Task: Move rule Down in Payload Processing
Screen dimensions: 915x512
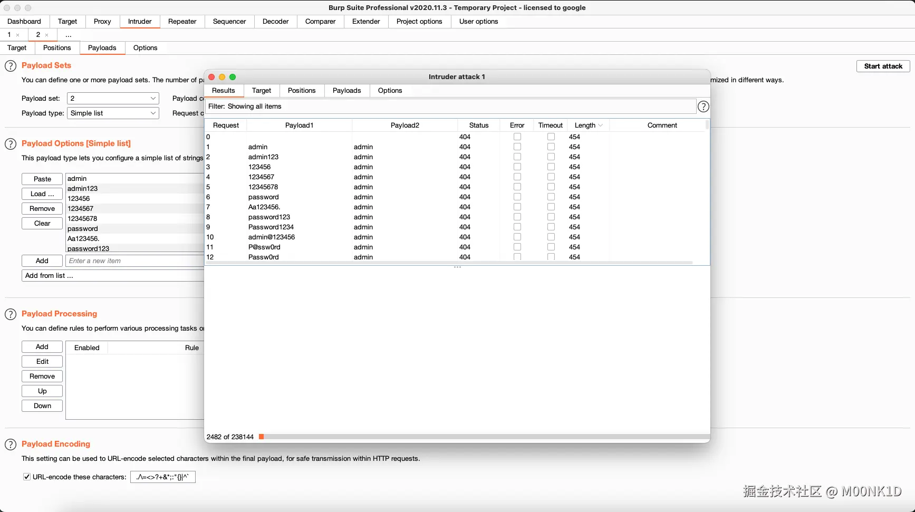Action: point(42,406)
